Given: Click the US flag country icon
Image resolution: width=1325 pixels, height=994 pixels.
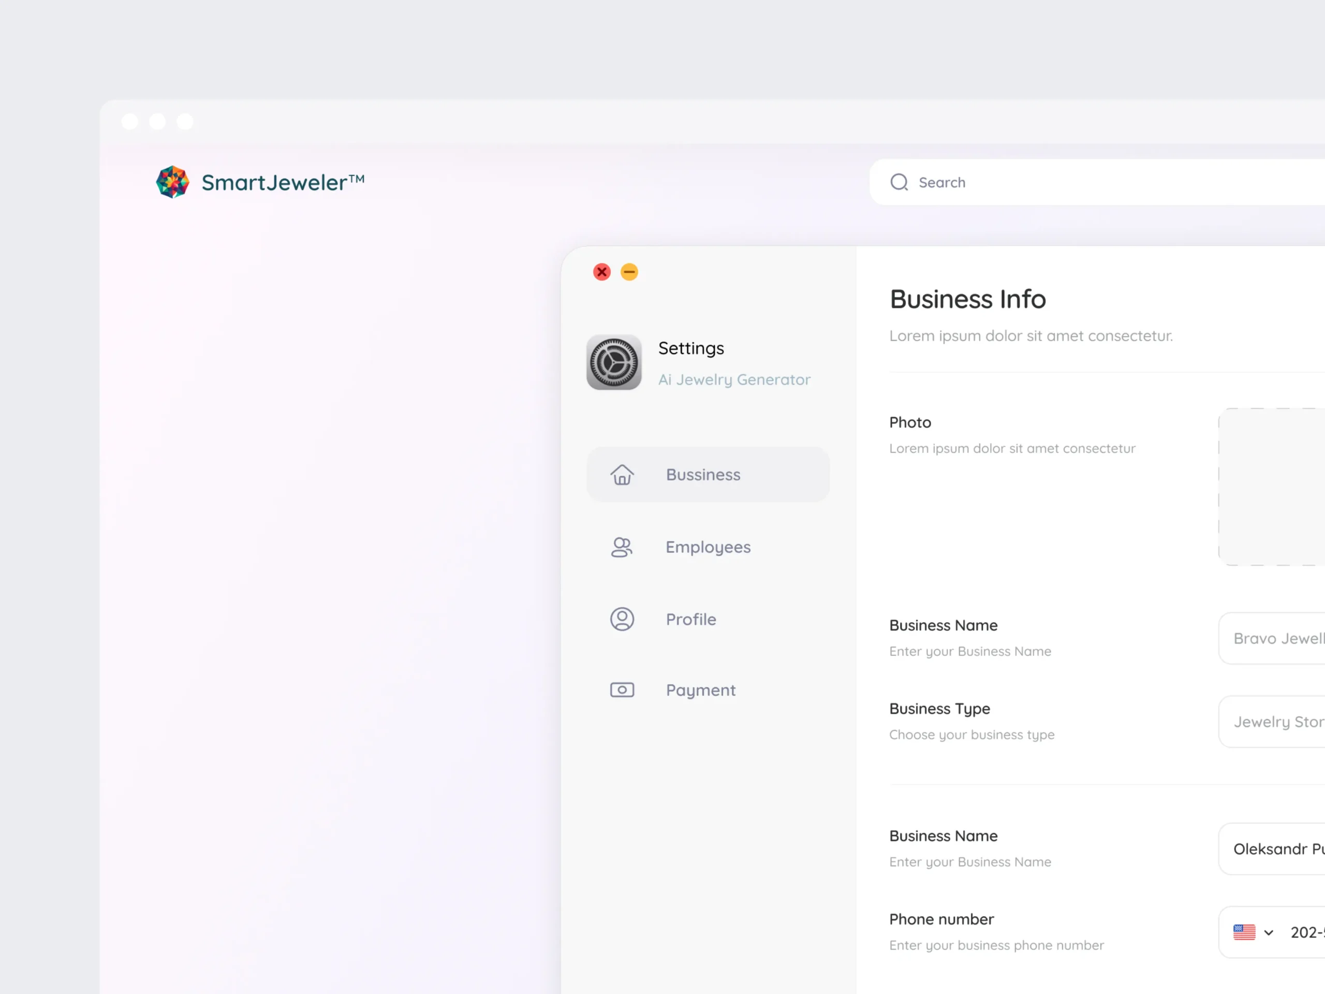Looking at the screenshot, I should coord(1244,932).
